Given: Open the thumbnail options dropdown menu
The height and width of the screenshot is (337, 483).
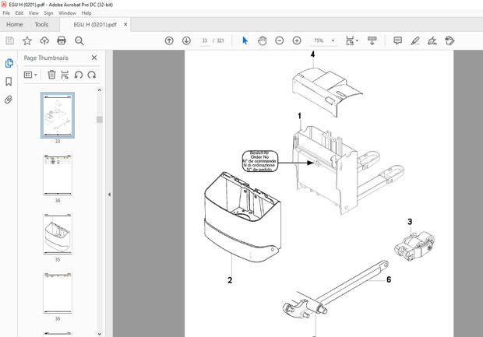Looking at the screenshot, I should coord(30,75).
